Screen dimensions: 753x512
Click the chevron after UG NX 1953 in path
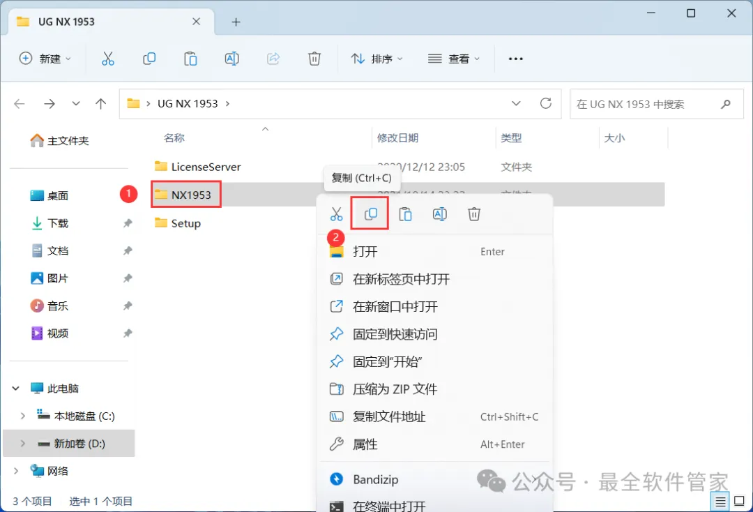pyautogui.click(x=227, y=104)
